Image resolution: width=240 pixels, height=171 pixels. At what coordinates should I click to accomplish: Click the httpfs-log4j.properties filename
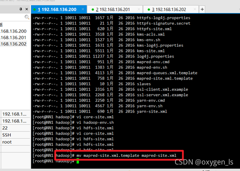pyautogui.click(x=163, y=18)
